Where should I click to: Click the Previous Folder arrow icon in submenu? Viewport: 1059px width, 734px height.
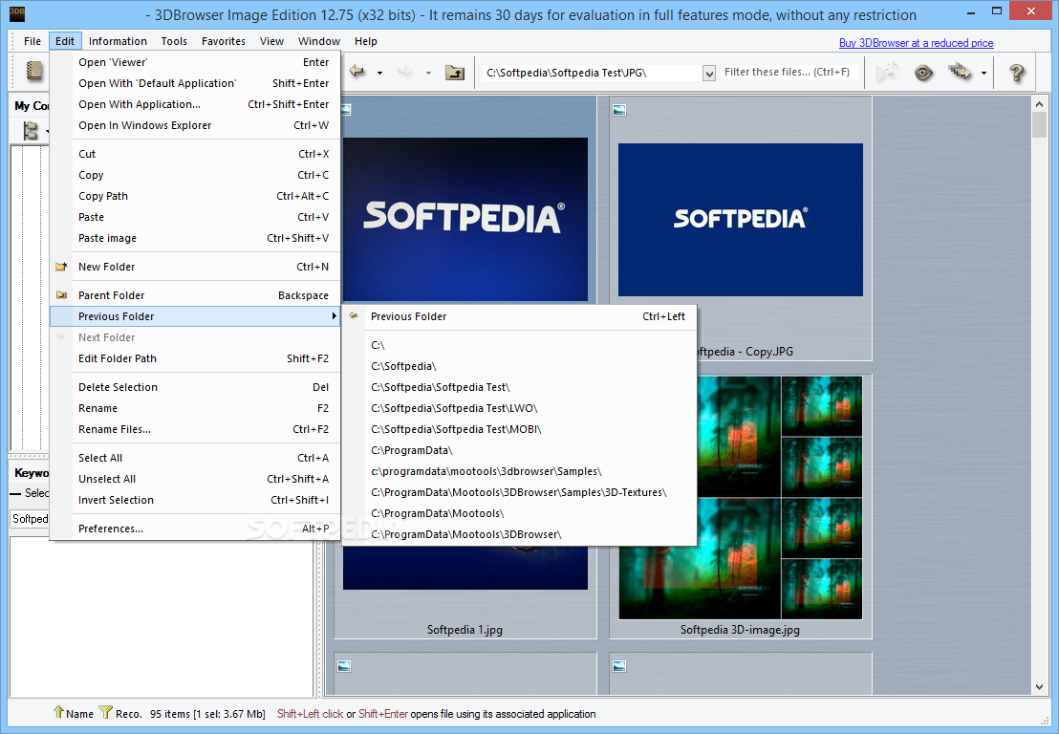click(x=354, y=315)
